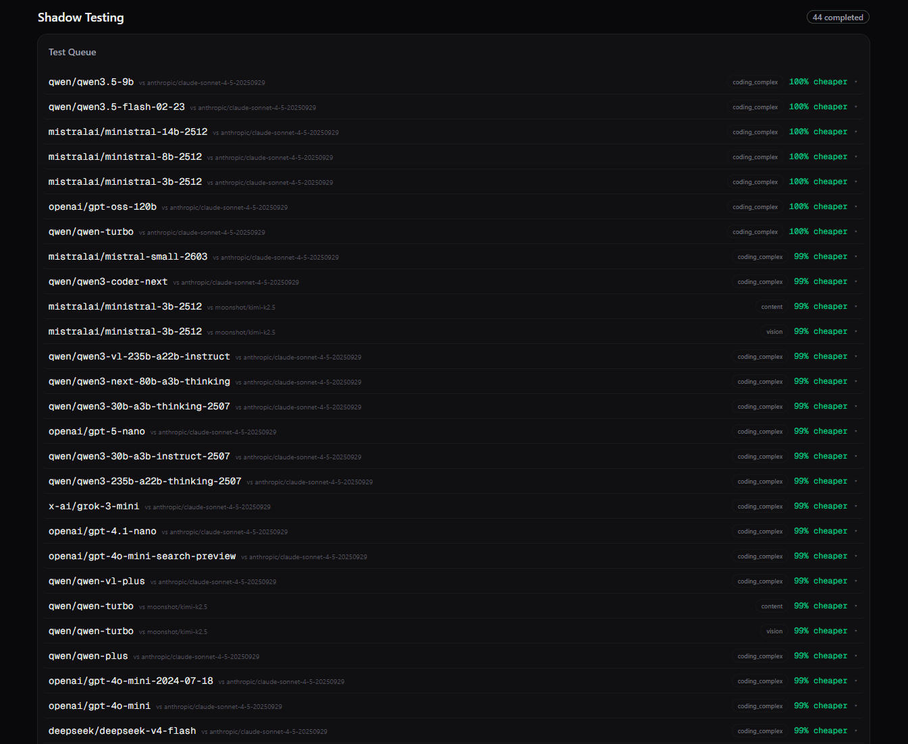Click the vs moonshot/kimi-k2.5 text on the qwen-turbo vision row
The image size is (908, 744).
pos(173,632)
